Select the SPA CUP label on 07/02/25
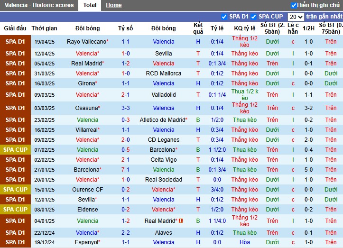Image resolution: width=343 pixels, height=248 pixels. [x=15, y=149]
